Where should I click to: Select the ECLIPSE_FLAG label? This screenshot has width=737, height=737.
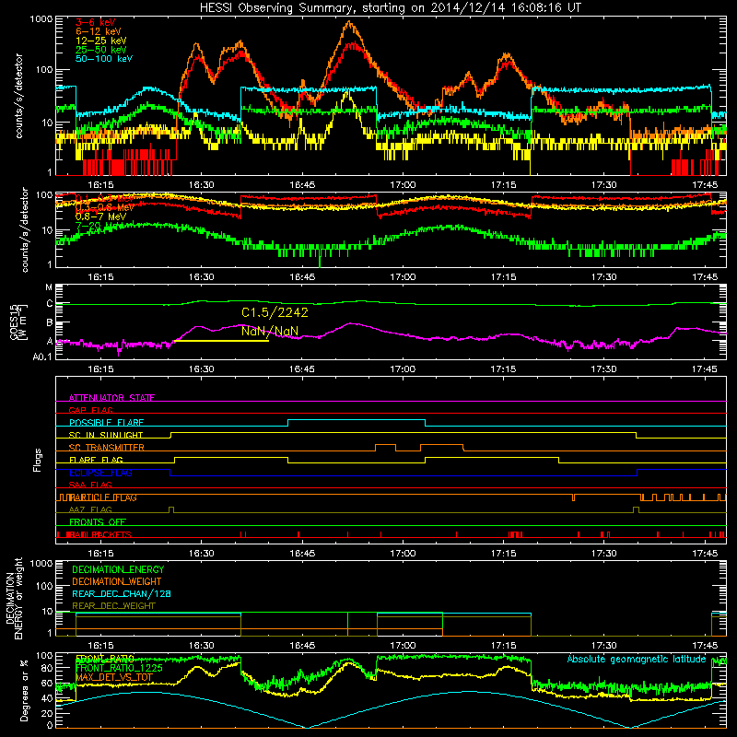pos(100,473)
